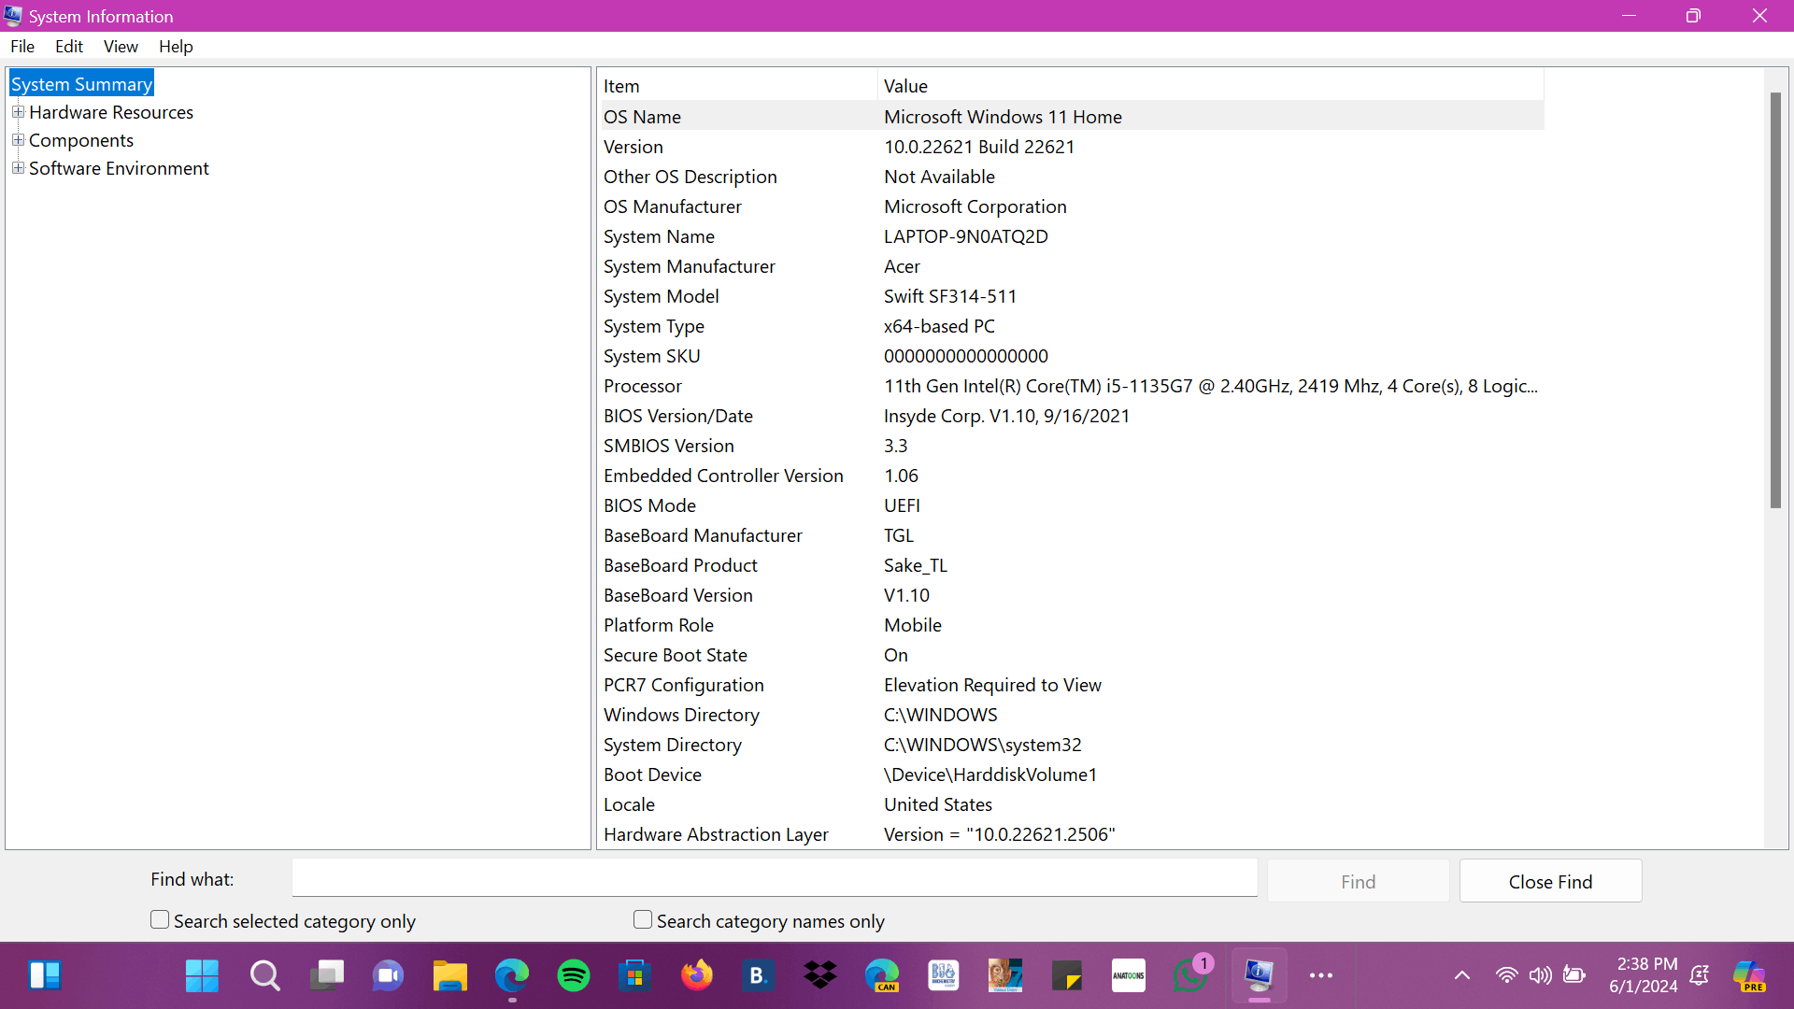Click the Find button
The image size is (1794, 1009).
click(1358, 881)
